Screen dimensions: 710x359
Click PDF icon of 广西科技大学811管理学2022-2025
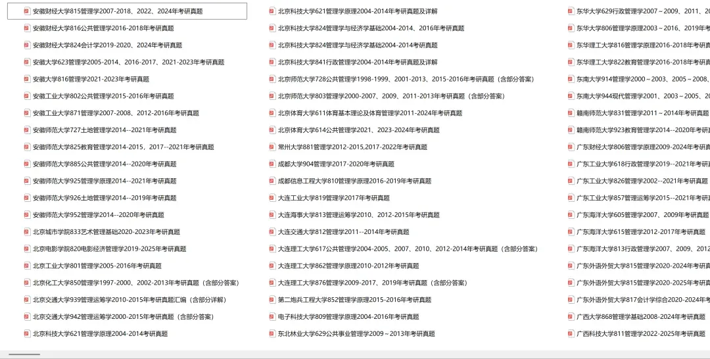click(571, 333)
